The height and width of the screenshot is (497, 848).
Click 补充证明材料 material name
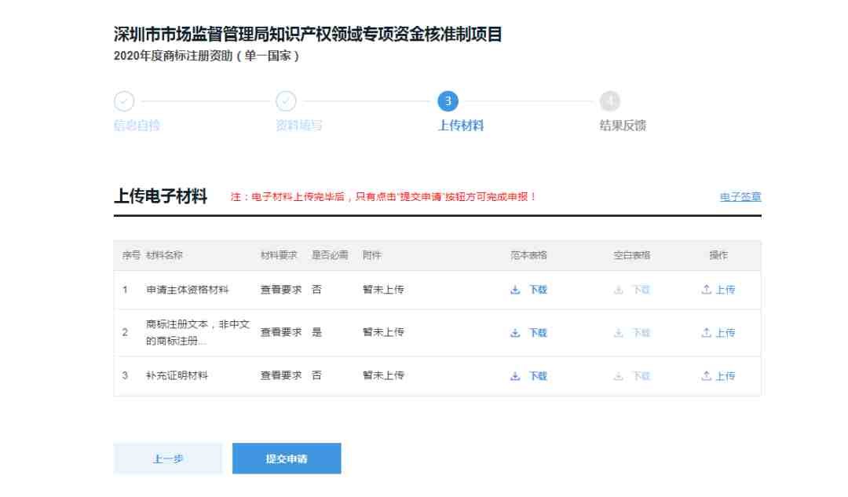tap(177, 375)
